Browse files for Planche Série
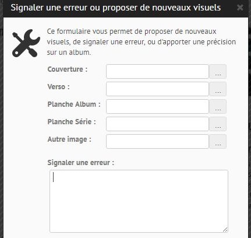 [218, 124]
